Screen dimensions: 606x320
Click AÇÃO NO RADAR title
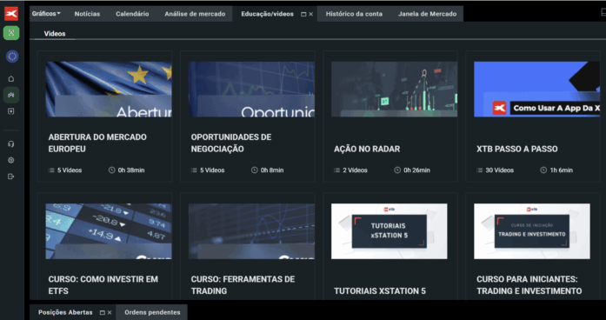(x=367, y=149)
